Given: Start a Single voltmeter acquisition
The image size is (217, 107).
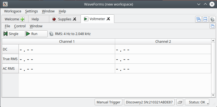Looking at the screenshot, I should [14, 34].
